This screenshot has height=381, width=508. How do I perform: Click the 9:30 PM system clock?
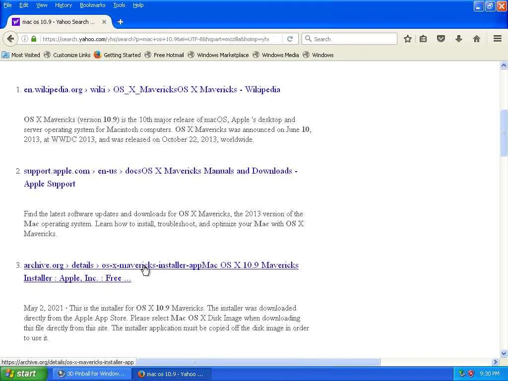[x=490, y=374]
